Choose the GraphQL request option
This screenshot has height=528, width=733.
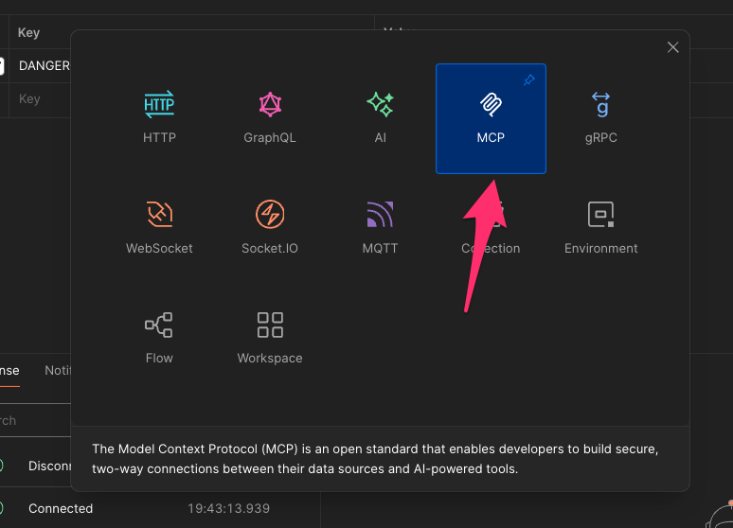tap(270, 118)
